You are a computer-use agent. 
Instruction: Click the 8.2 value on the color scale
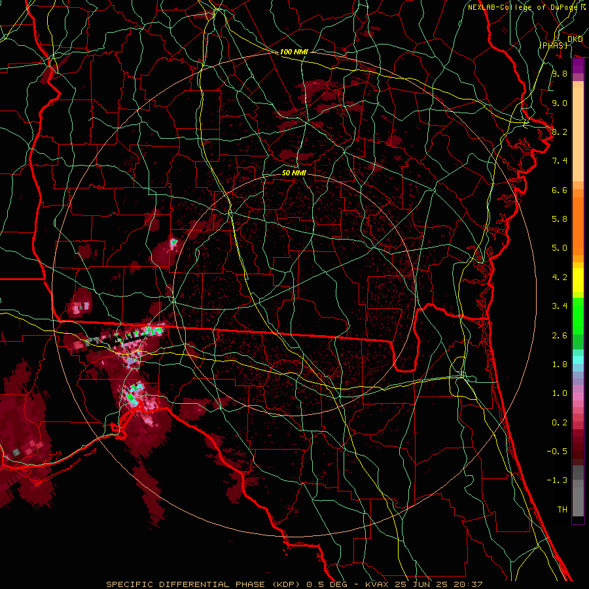560,132
